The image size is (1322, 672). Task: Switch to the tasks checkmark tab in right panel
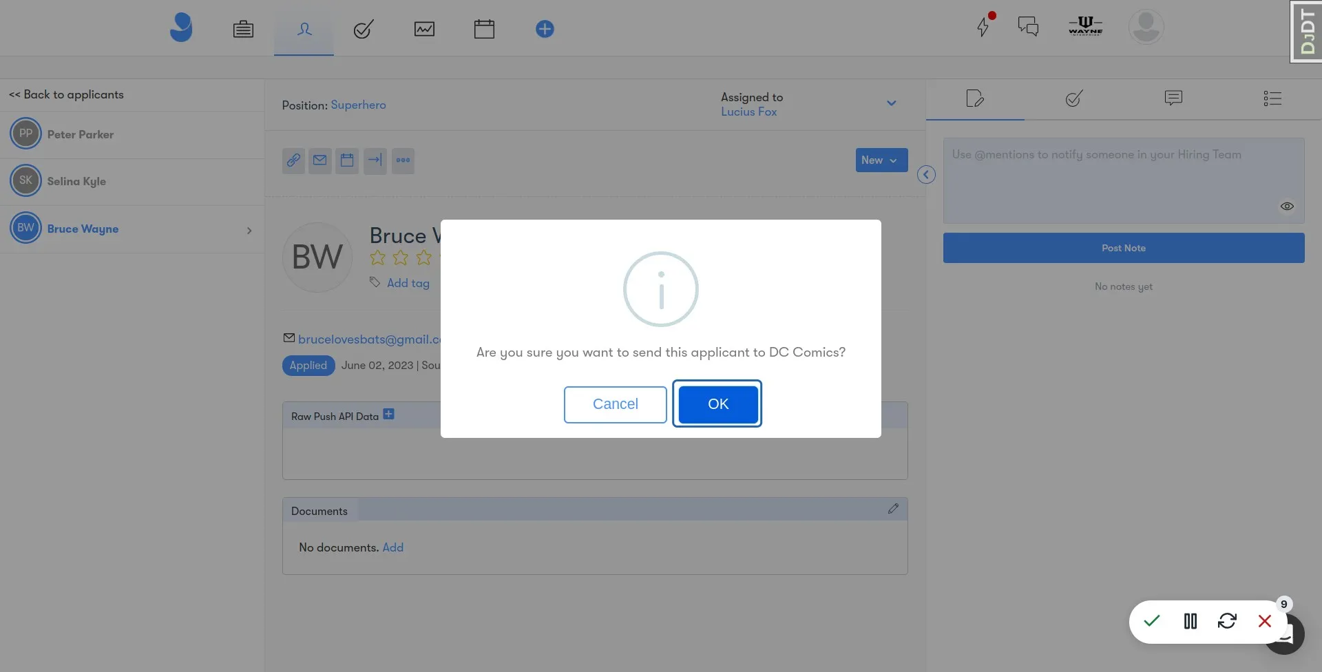click(1074, 98)
